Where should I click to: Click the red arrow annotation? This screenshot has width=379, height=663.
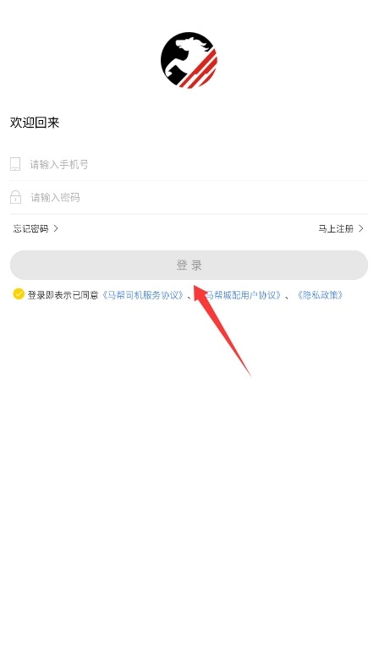(222, 329)
